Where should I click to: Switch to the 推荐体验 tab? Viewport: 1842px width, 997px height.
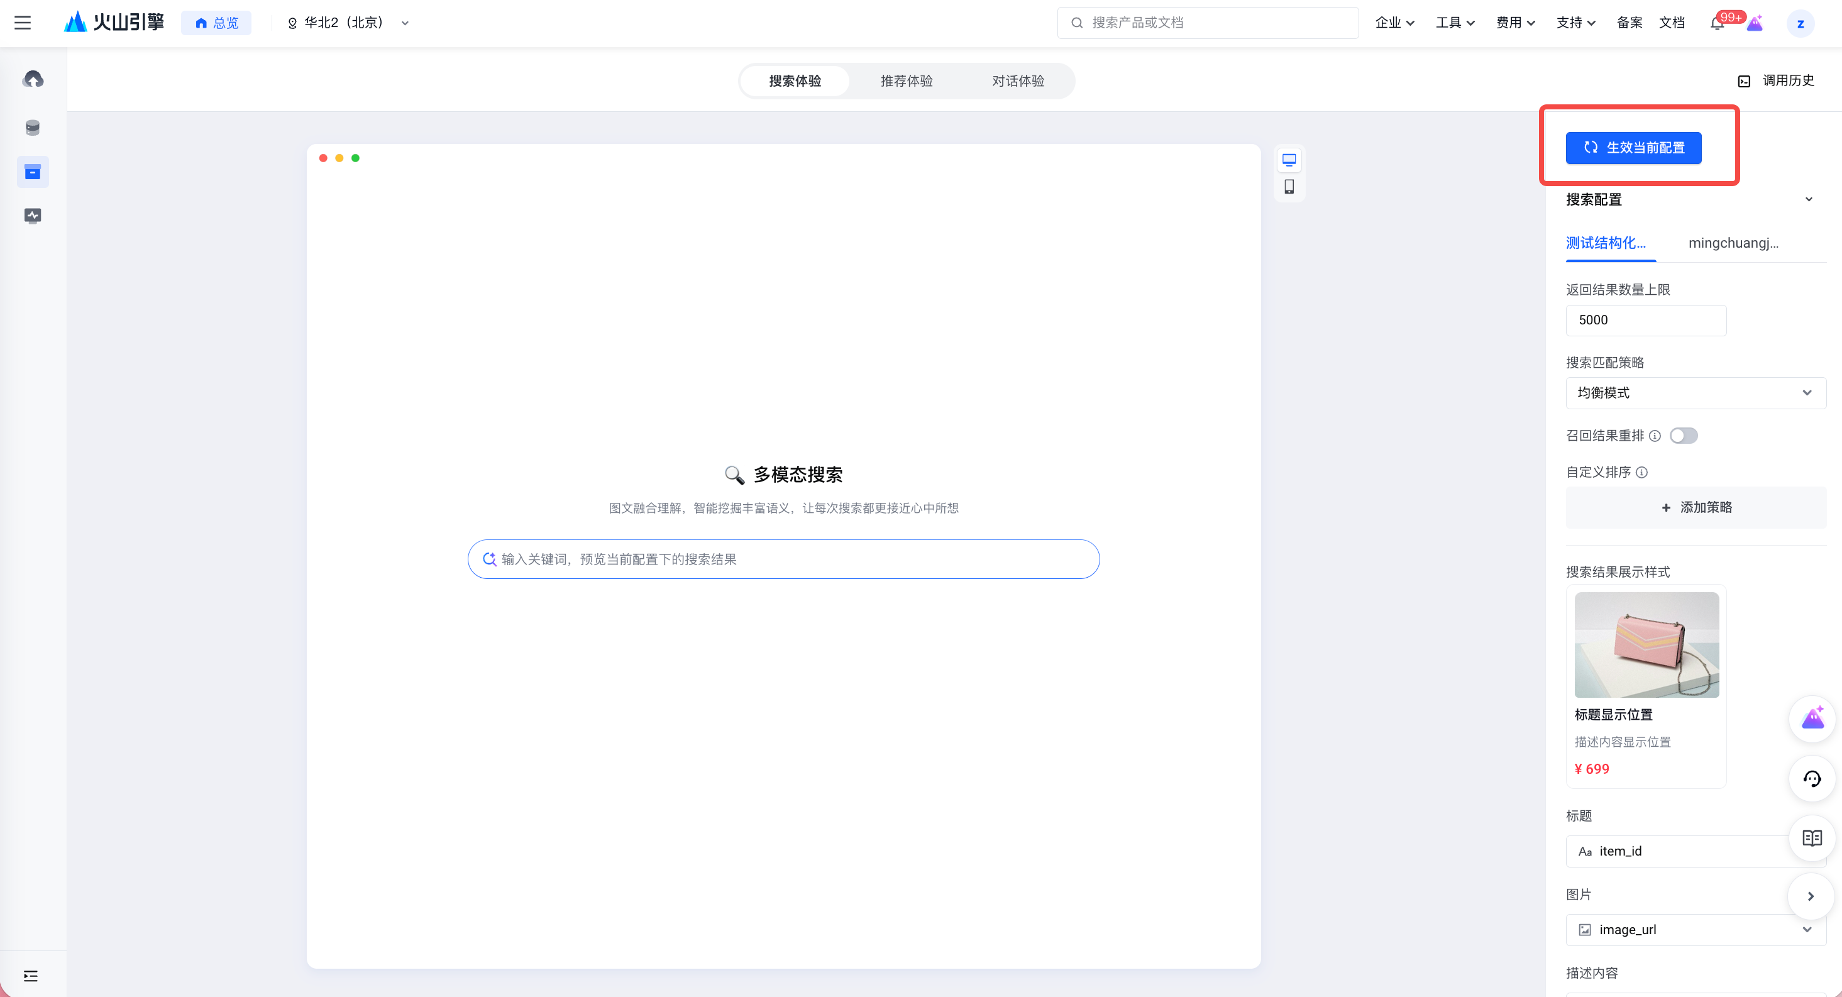[906, 81]
